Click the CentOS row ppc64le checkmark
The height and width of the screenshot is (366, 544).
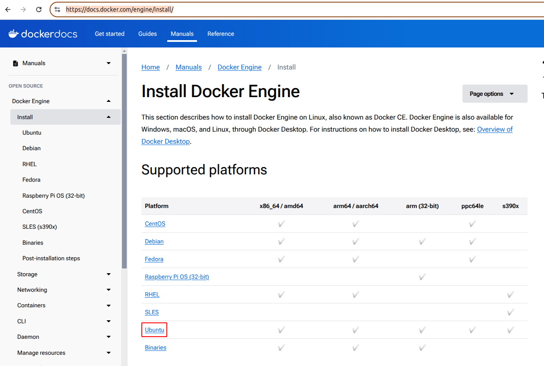click(x=472, y=224)
